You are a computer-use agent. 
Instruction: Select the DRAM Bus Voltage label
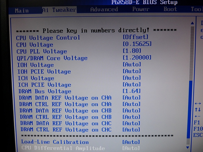click(45, 92)
